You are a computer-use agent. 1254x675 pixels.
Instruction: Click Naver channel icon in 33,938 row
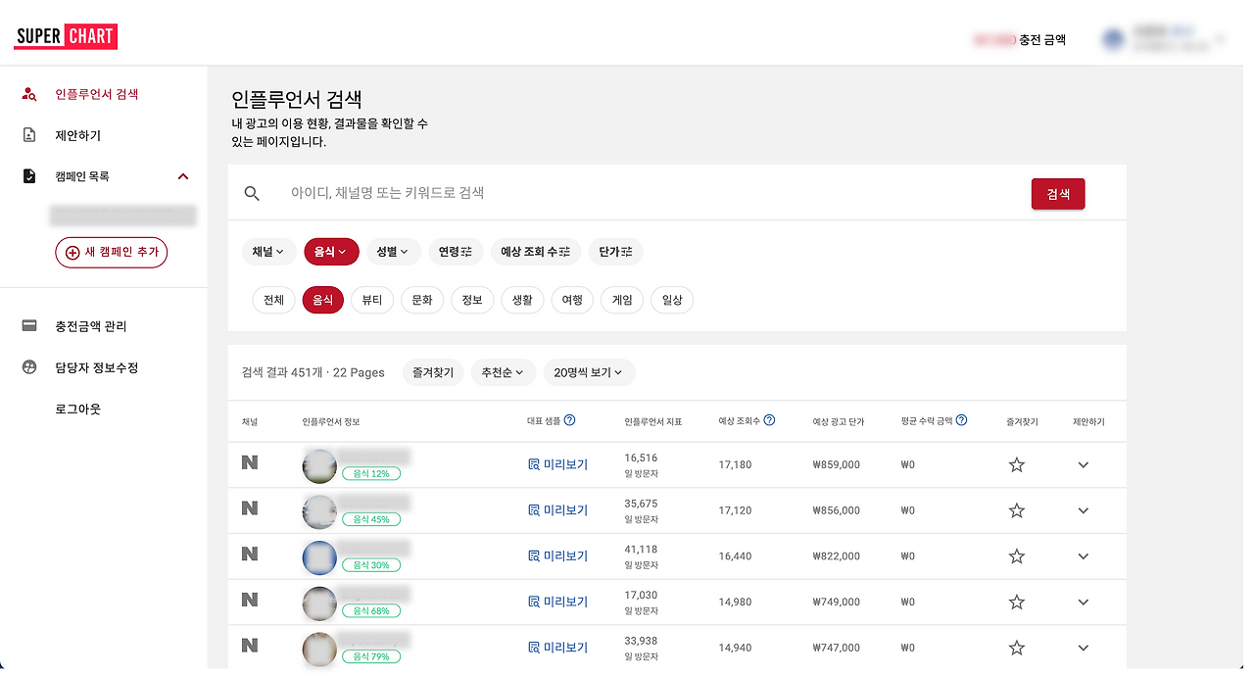[x=250, y=645]
